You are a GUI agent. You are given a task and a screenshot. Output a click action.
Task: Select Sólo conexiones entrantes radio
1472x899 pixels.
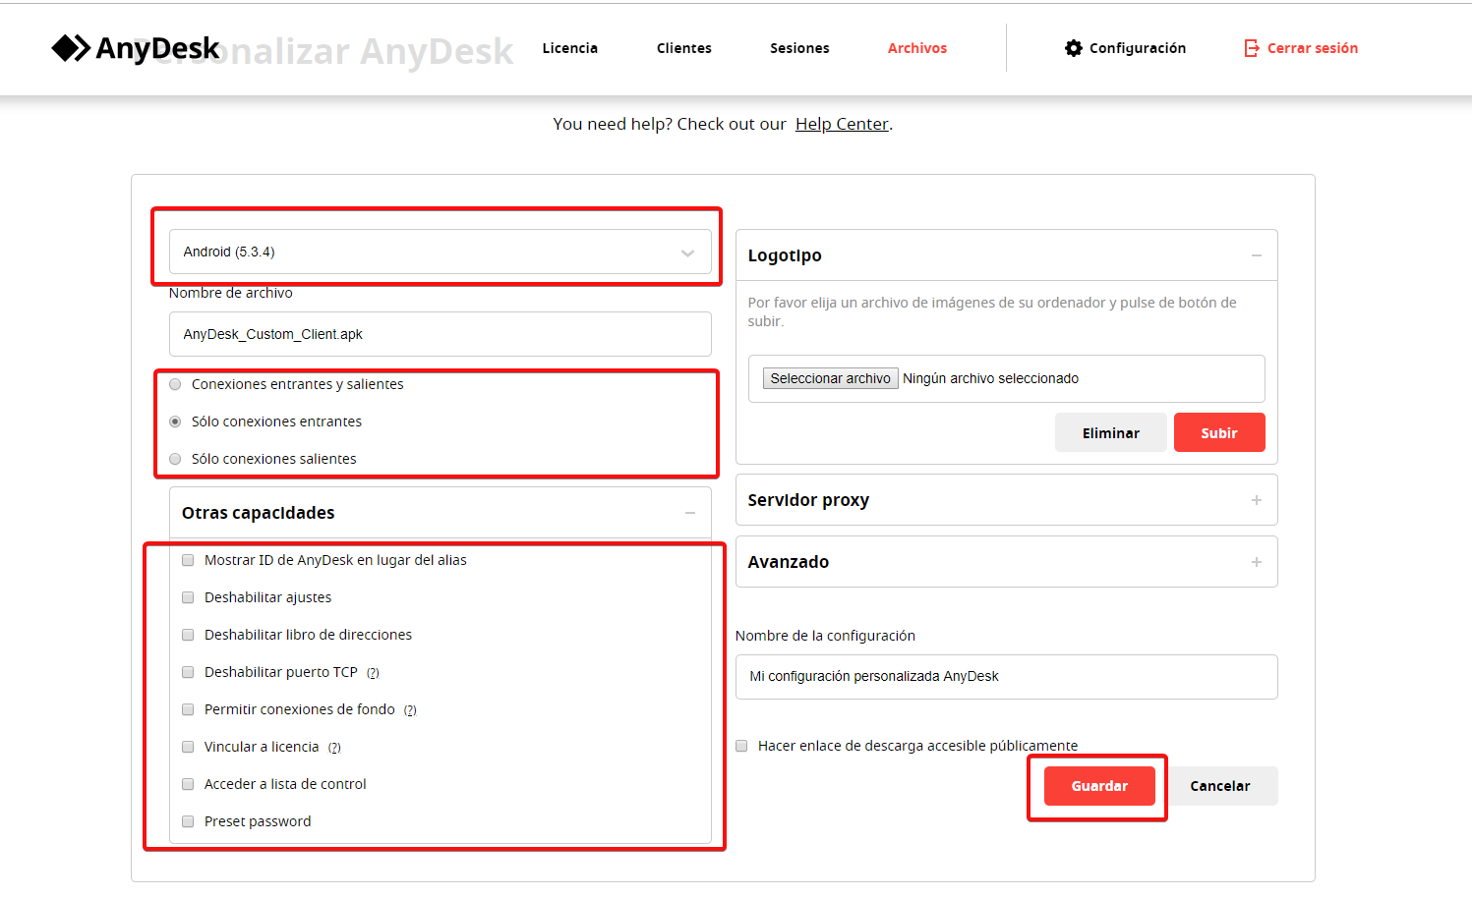[x=175, y=421]
